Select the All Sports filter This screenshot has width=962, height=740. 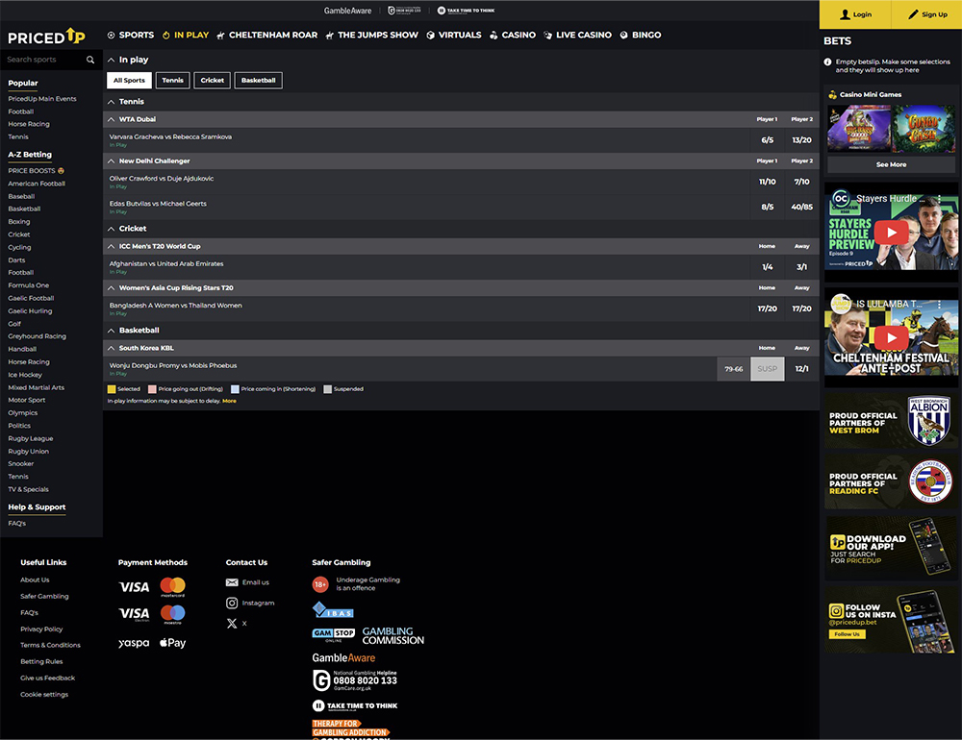tap(129, 81)
